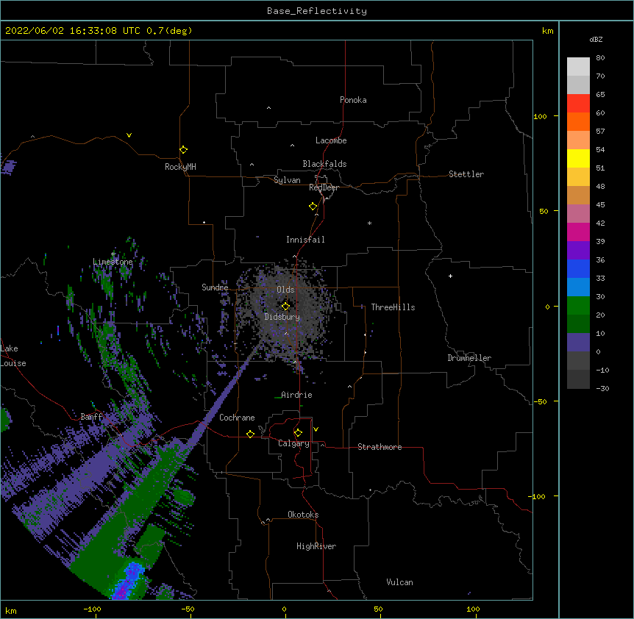634x619 pixels.
Task: Click the Base_Reflectivity title
Action: [x=317, y=11]
